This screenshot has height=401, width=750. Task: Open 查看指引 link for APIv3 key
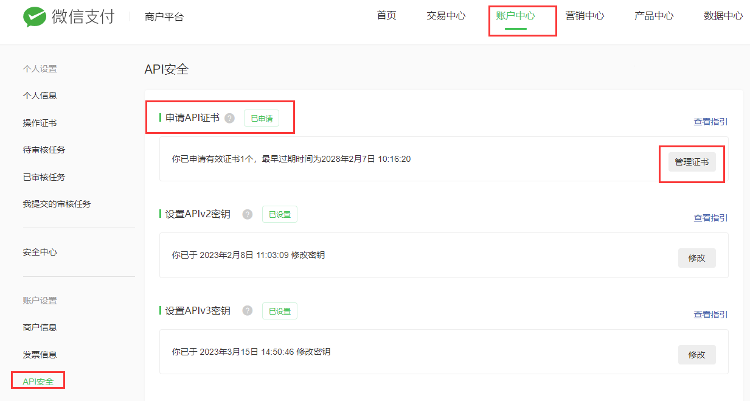(710, 315)
